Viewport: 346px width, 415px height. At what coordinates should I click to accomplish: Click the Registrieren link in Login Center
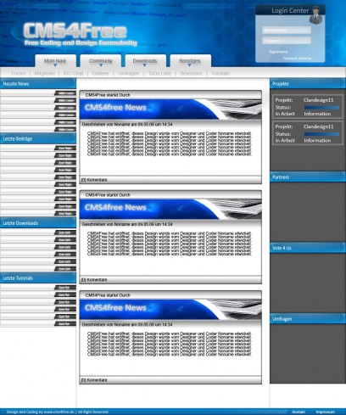(278, 52)
